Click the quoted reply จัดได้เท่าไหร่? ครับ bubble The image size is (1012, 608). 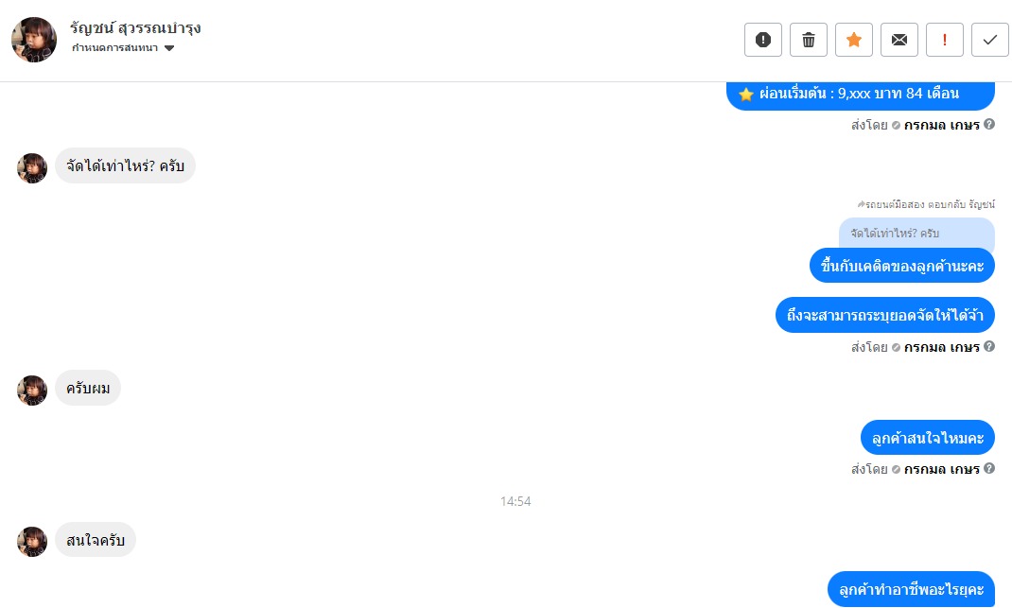point(916,233)
